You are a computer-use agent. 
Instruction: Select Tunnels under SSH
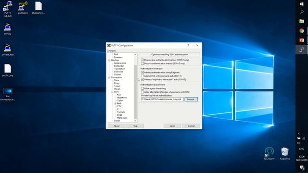(121, 112)
